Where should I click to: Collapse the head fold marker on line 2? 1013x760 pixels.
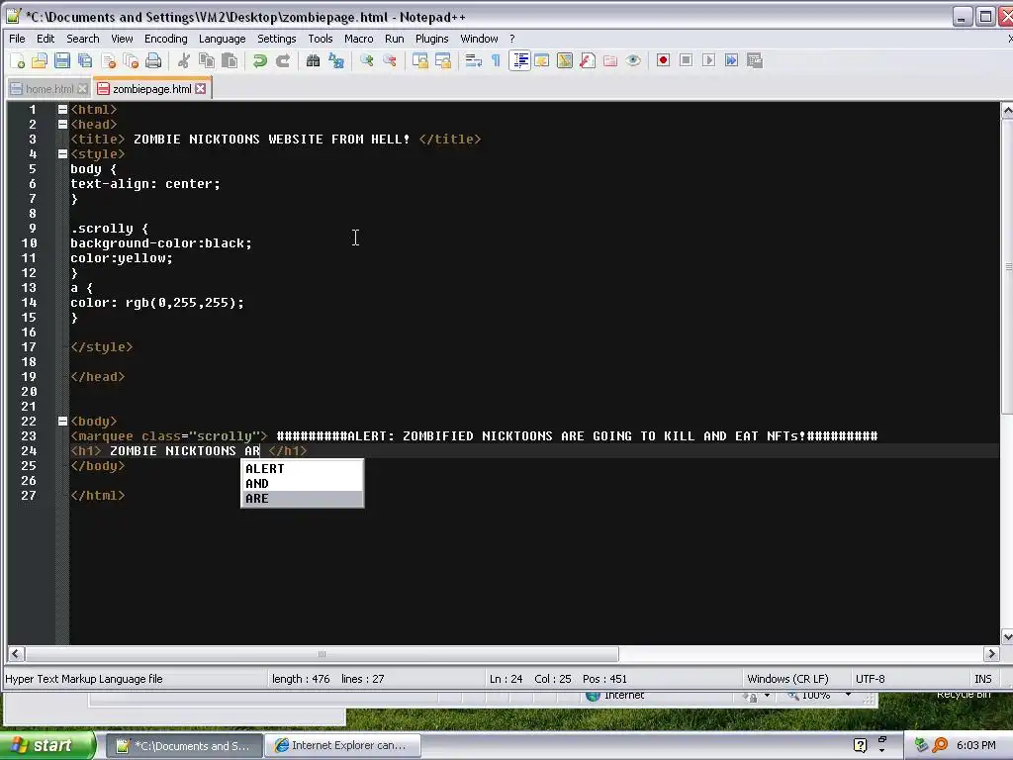click(62, 124)
